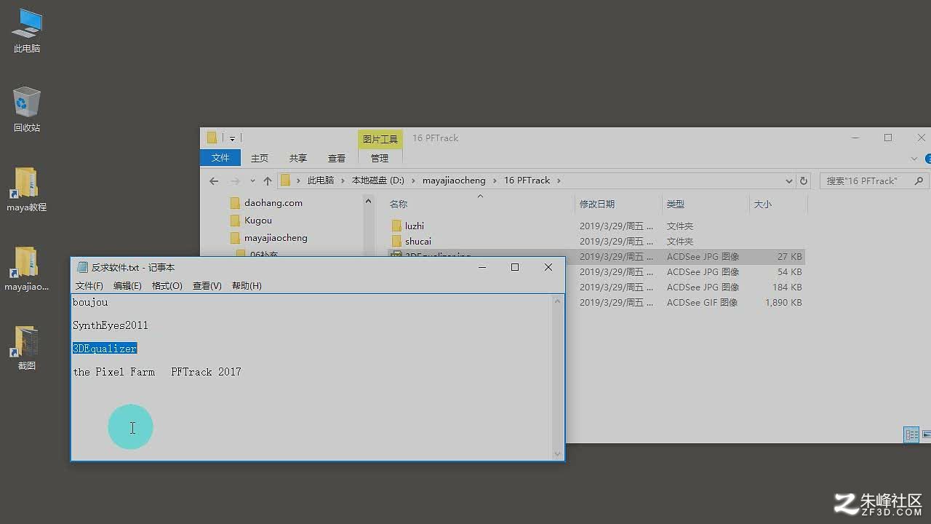Image resolution: width=931 pixels, height=524 pixels.
Task: Select the Kugou tree folder
Action: [258, 220]
